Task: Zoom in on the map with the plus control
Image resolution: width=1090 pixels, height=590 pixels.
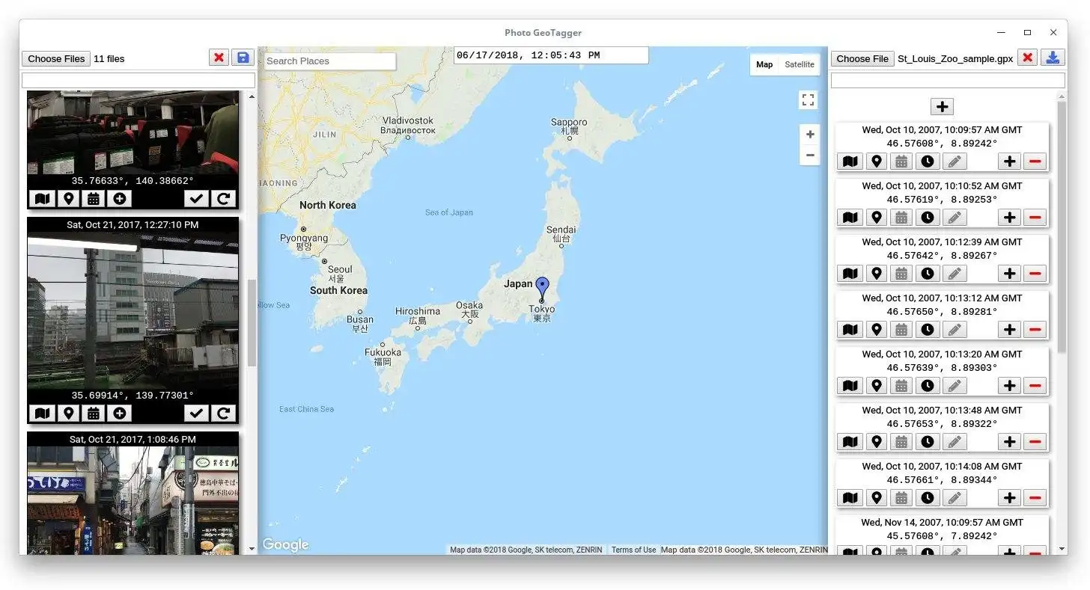Action: click(x=809, y=135)
